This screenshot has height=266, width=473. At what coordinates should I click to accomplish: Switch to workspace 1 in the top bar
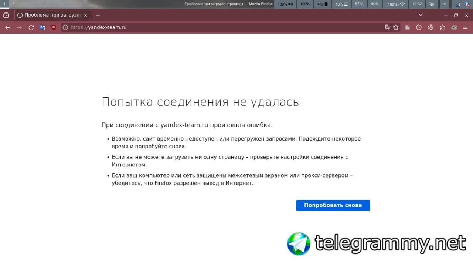tap(4, 4)
